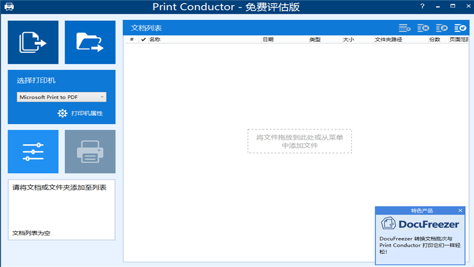The height and width of the screenshot is (267, 474).
Task: Click the 类型 column header
Action: point(315,40)
